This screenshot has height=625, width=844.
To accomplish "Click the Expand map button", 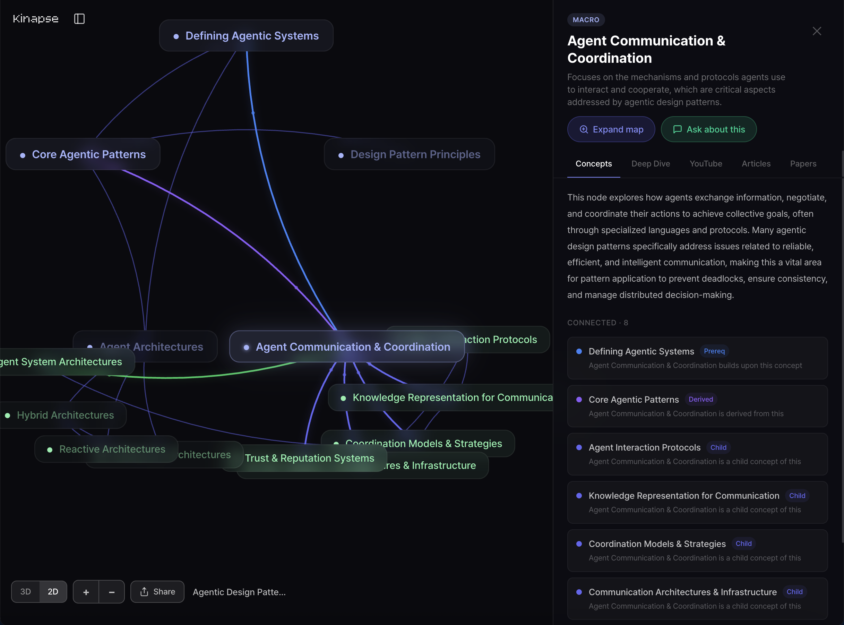I will (x=611, y=129).
